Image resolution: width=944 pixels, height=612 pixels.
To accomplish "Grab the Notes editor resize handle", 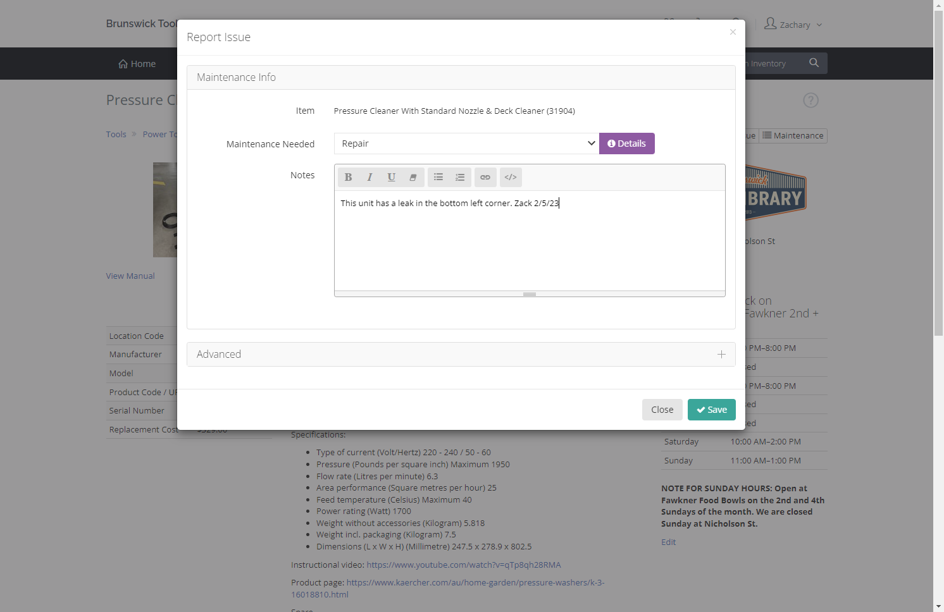I will [x=530, y=294].
